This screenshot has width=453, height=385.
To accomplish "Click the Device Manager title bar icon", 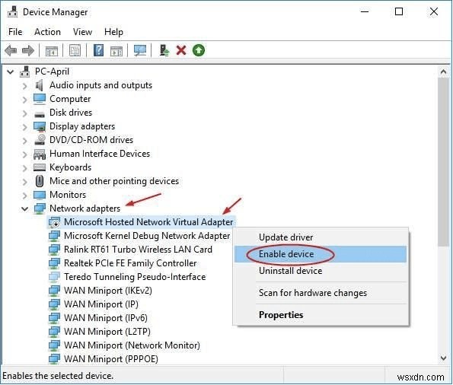I will tap(12, 12).
